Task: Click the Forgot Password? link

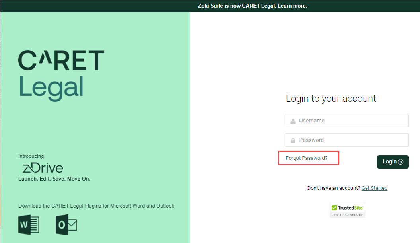Action: pos(306,158)
